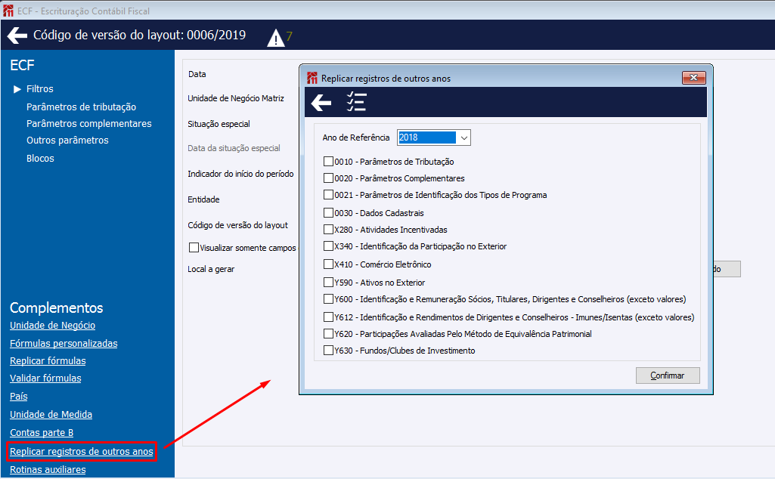Image resolution: width=775 pixels, height=479 pixels.
Task: Check Y620 - Participações Equivalência Patrimonial
Action: pos(328,334)
